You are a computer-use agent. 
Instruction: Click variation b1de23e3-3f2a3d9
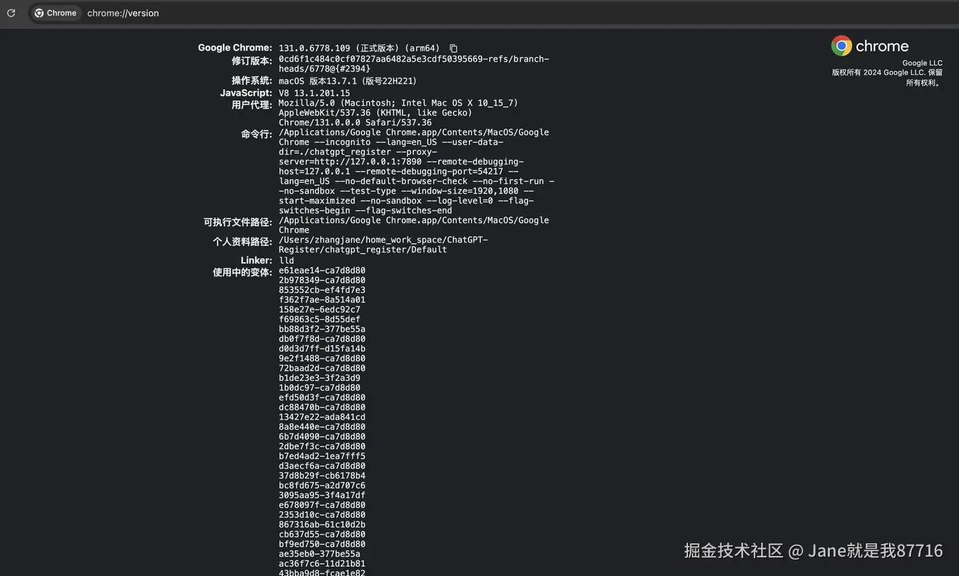[x=319, y=378]
